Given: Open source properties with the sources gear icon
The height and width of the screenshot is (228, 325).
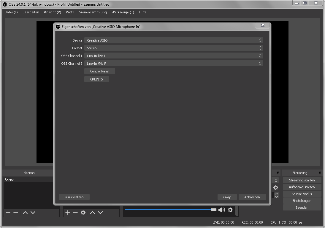Looking at the screenshot, I should click(83, 213).
